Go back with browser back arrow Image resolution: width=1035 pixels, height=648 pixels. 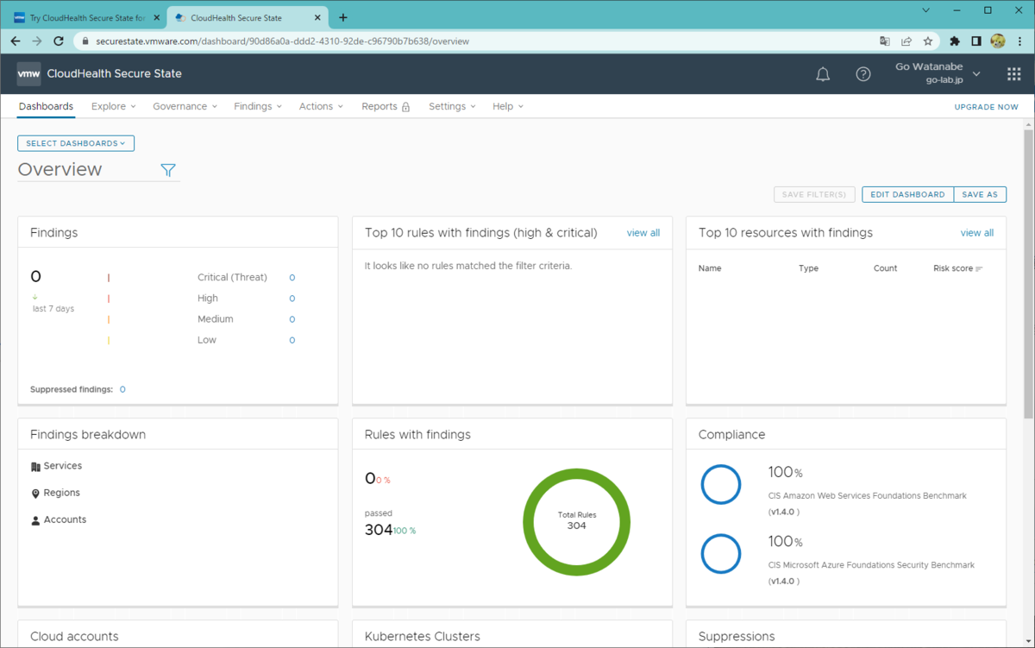coord(16,41)
